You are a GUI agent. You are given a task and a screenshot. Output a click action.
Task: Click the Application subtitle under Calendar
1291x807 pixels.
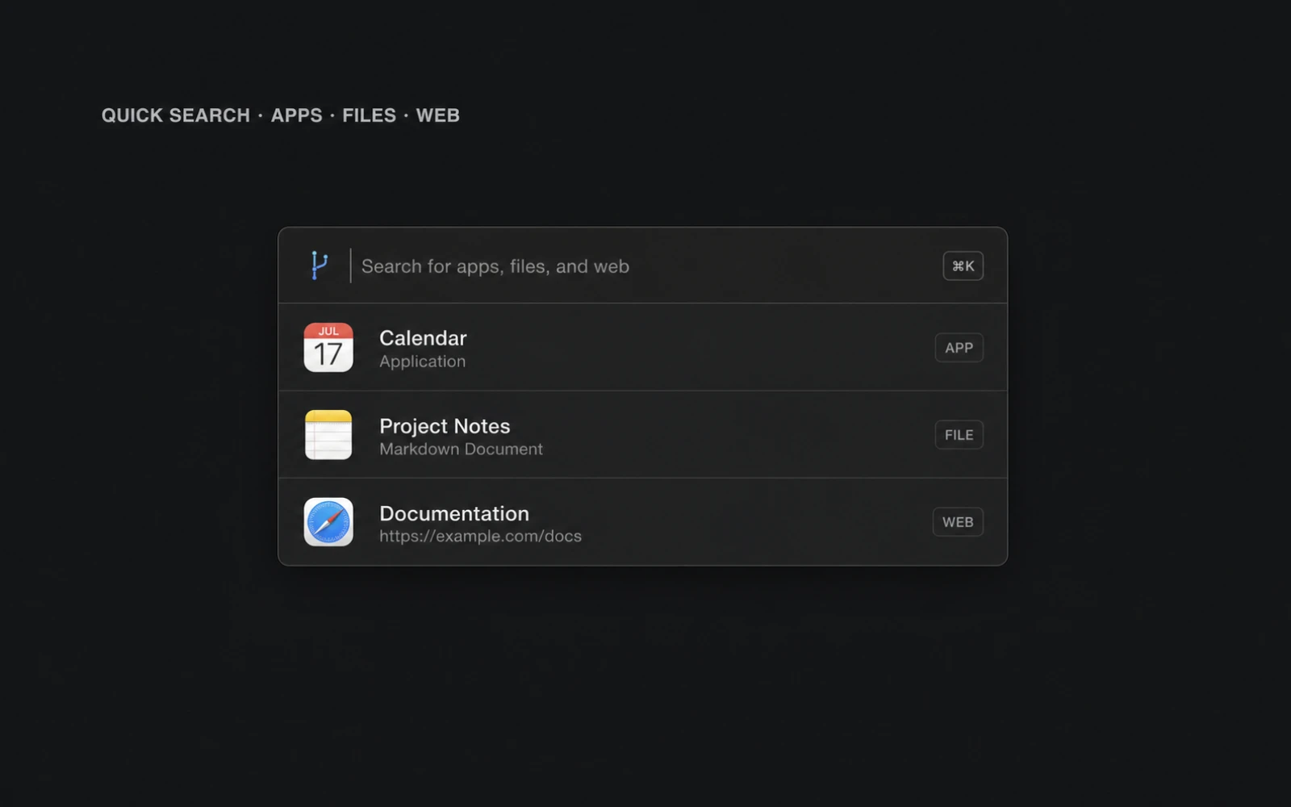click(422, 362)
